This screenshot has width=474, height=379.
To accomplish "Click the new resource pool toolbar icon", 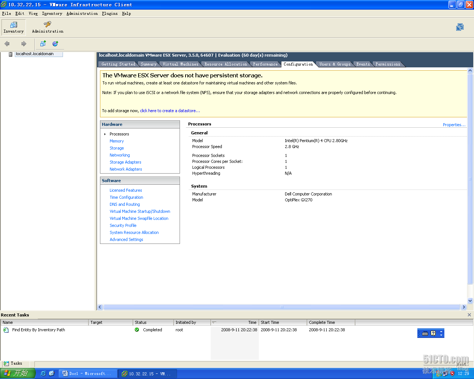I will pos(55,44).
